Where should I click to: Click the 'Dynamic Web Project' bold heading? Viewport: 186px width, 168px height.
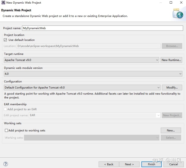tap(16, 10)
